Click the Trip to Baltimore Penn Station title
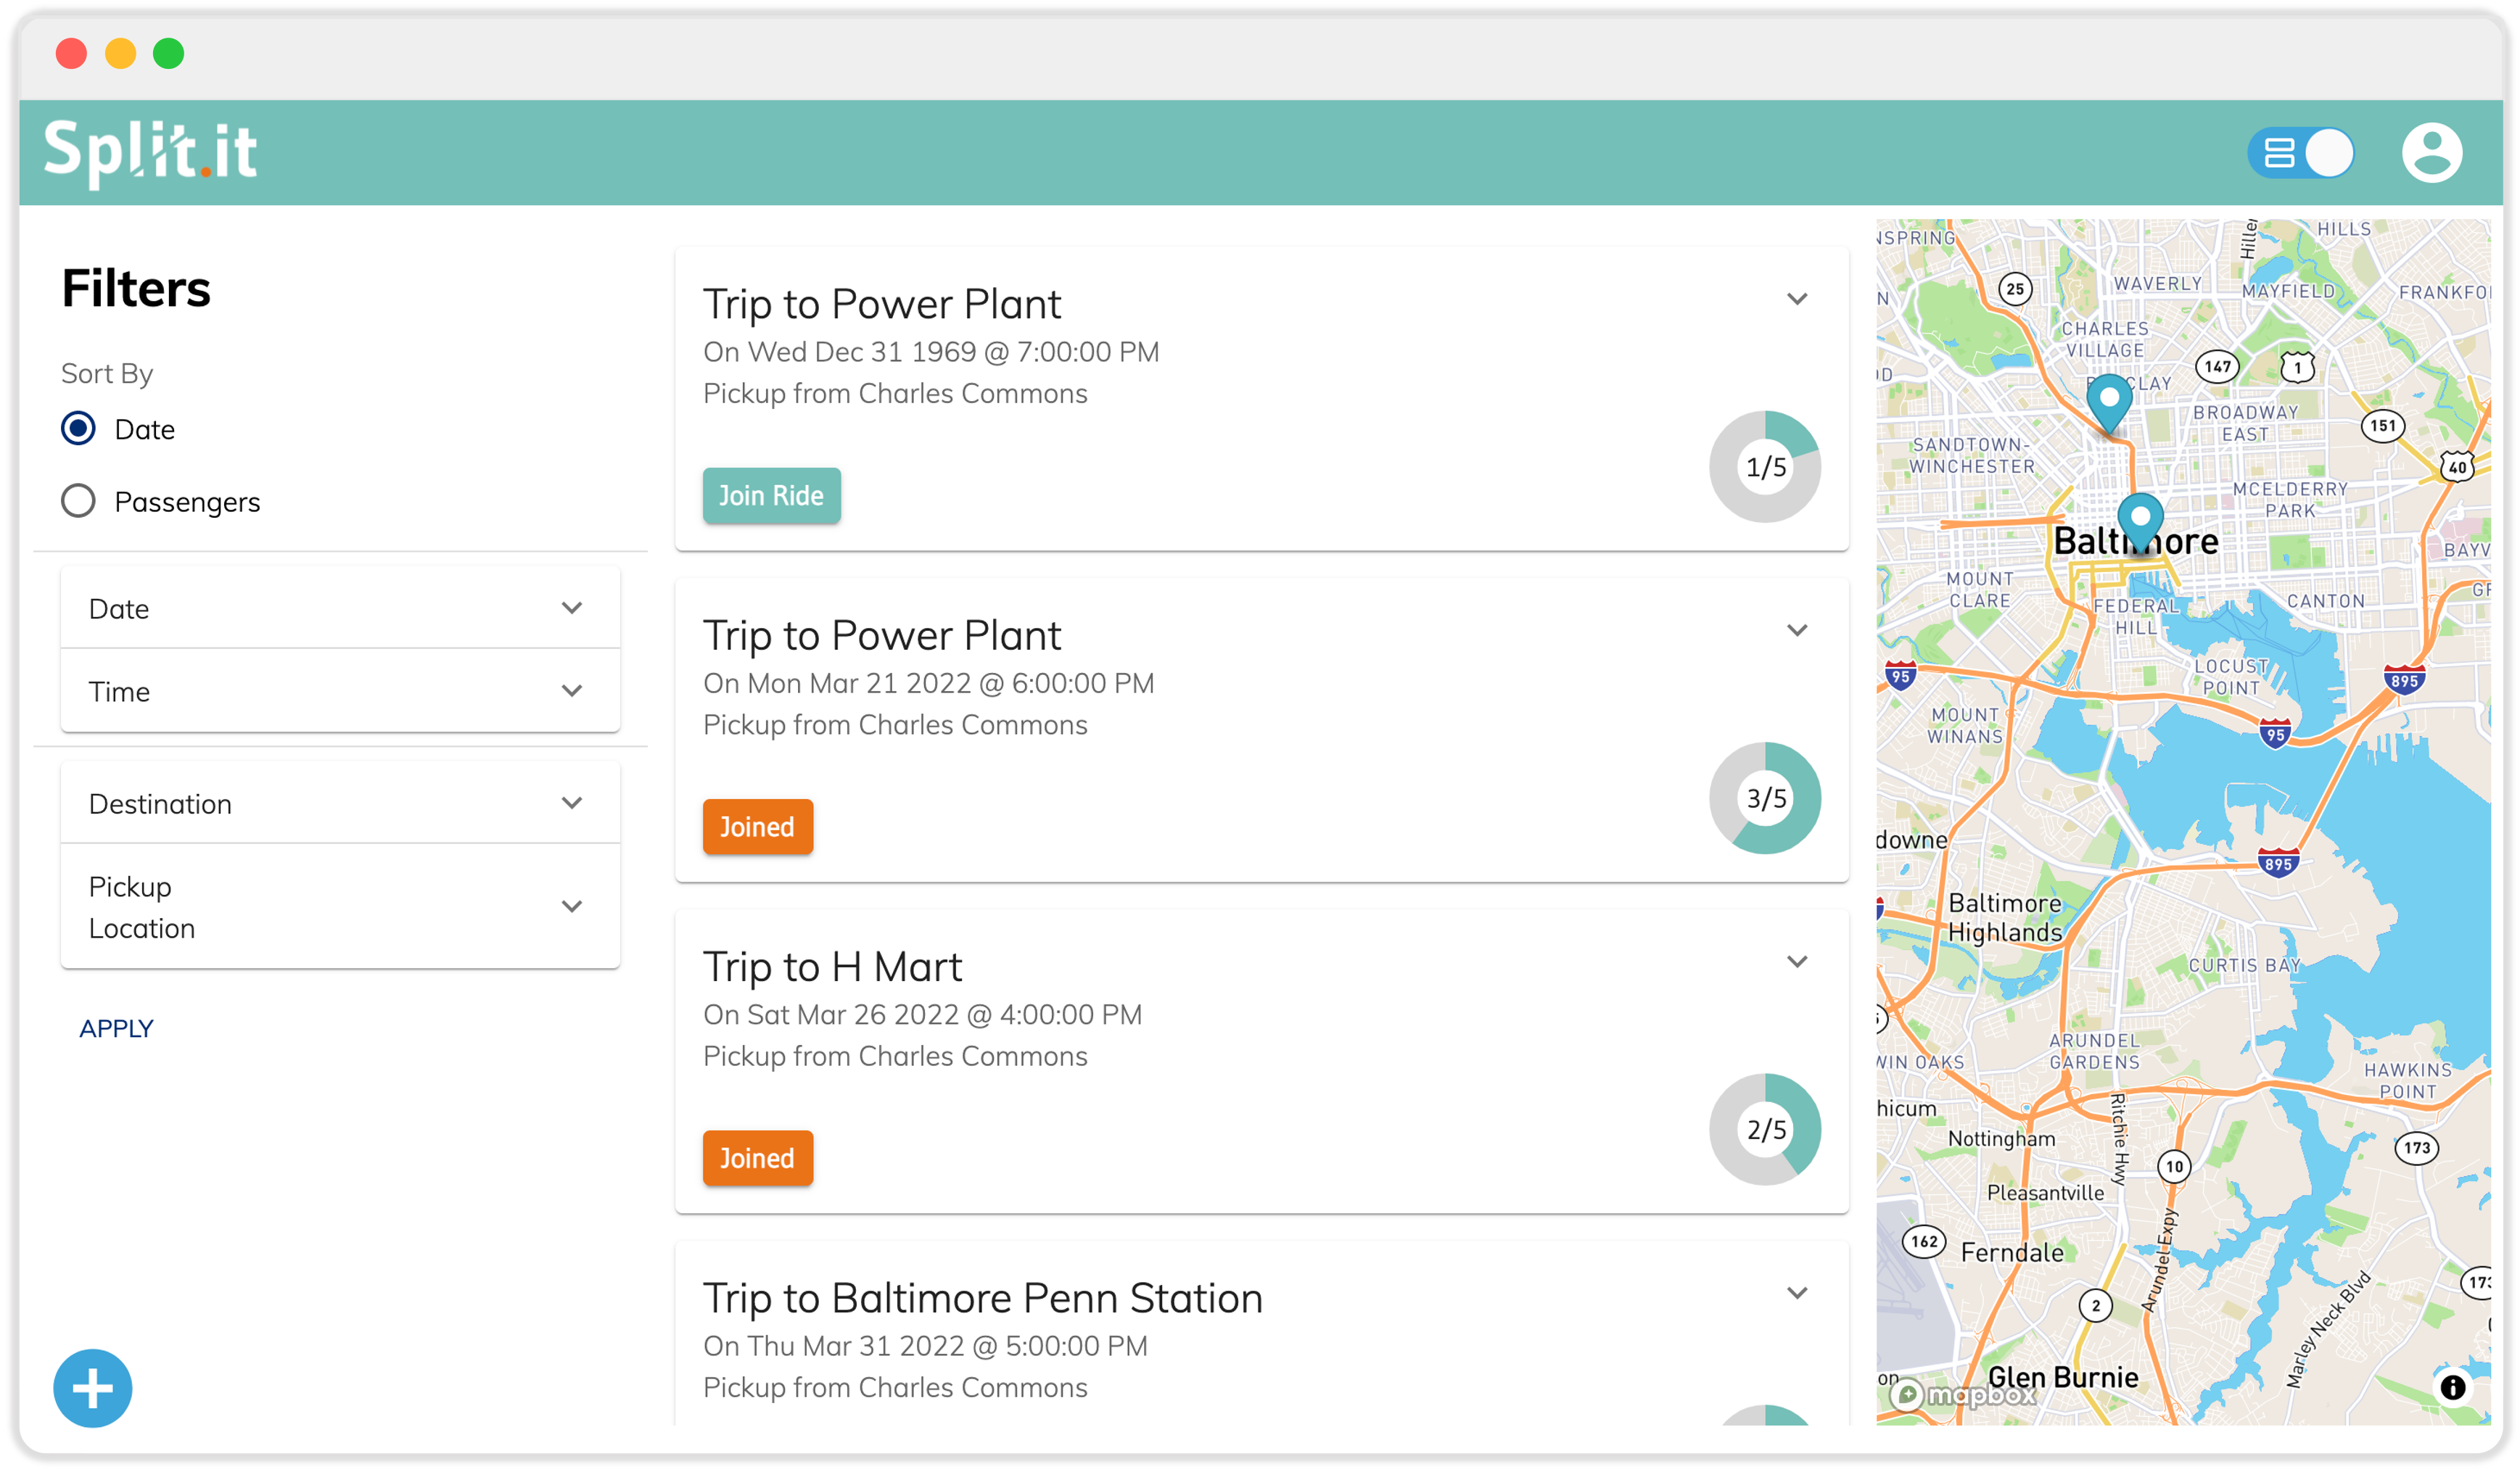This screenshot has height=1472, width=2520. 982,1298
